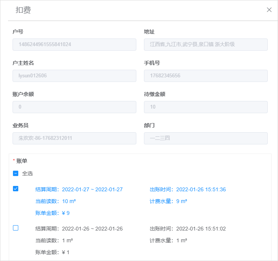The width and height of the screenshot is (278, 261).
Task: Click the 账户余额 input field
Action: (75, 107)
